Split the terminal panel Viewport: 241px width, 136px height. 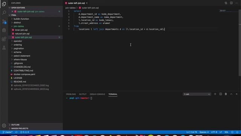(x=221, y=94)
